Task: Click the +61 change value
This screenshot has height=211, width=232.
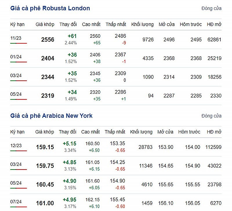Action: (72, 36)
